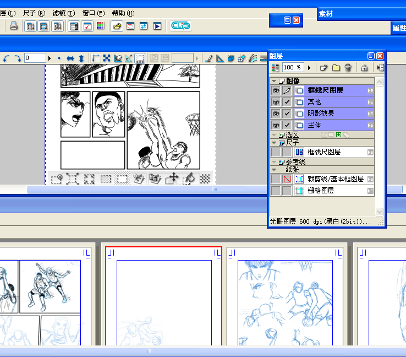Delete layer with trash can icon

348,68
